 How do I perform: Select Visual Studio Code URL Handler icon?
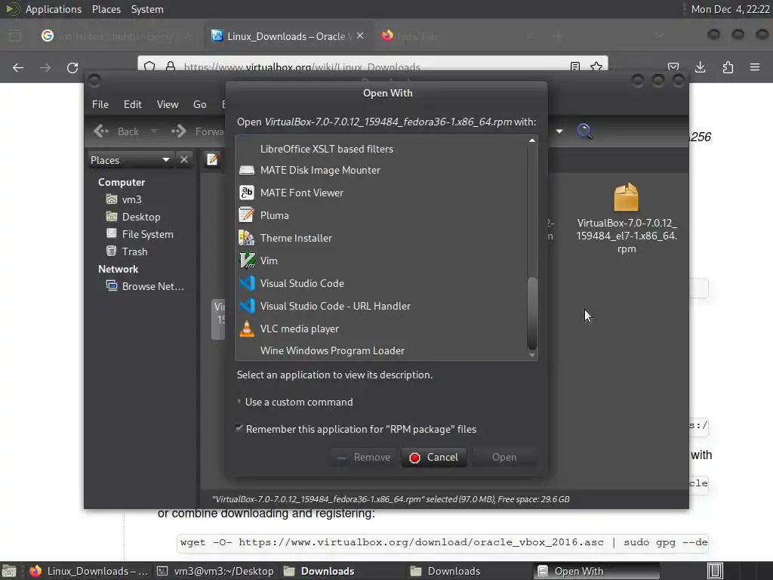coord(247,307)
